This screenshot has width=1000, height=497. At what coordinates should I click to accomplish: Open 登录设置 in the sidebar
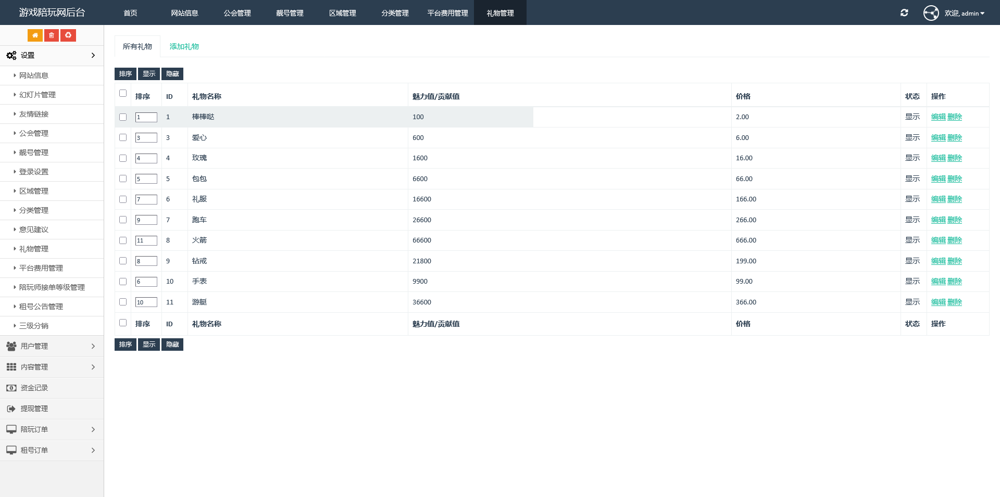click(34, 172)
